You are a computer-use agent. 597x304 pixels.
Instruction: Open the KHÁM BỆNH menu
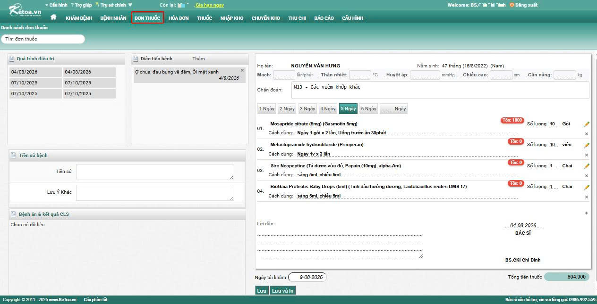[79, 18]
